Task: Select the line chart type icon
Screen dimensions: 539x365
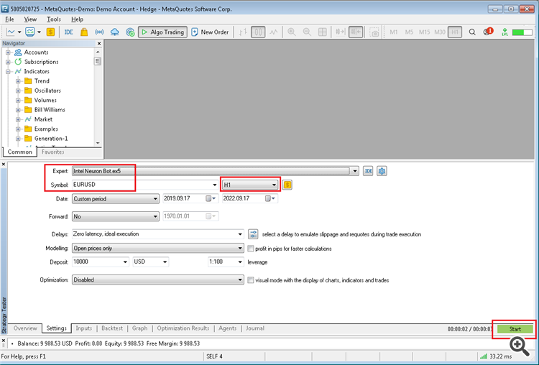Action: 273,32
